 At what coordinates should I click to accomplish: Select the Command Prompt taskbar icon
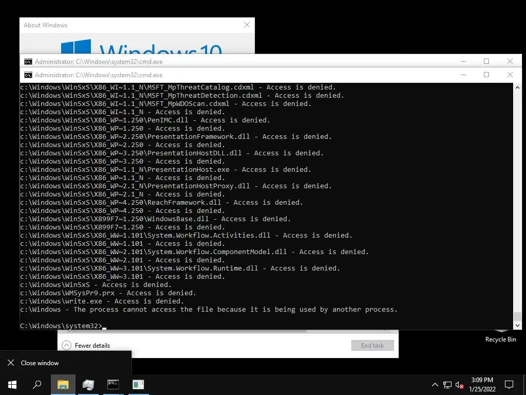(113, 385)
